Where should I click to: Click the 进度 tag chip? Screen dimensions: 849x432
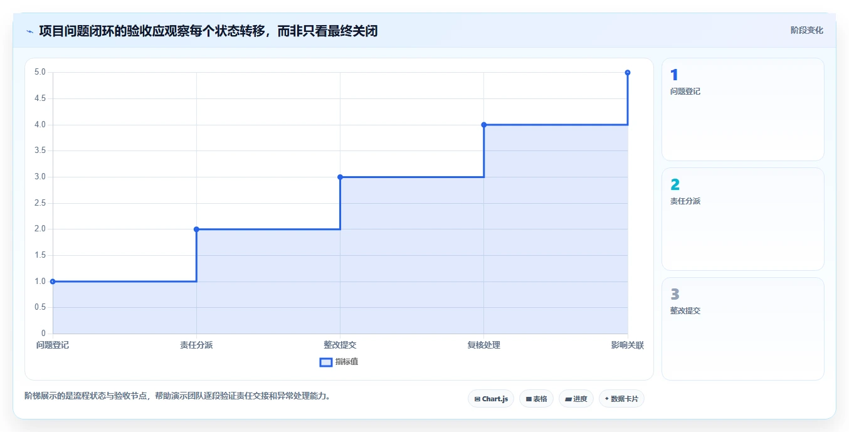[576, 399]
